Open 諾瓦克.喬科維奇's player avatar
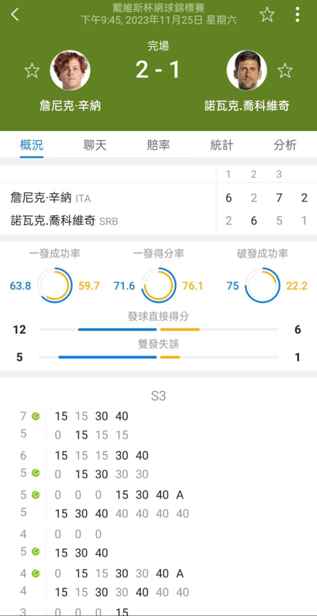Screen dimensions: 317x616 247,70
